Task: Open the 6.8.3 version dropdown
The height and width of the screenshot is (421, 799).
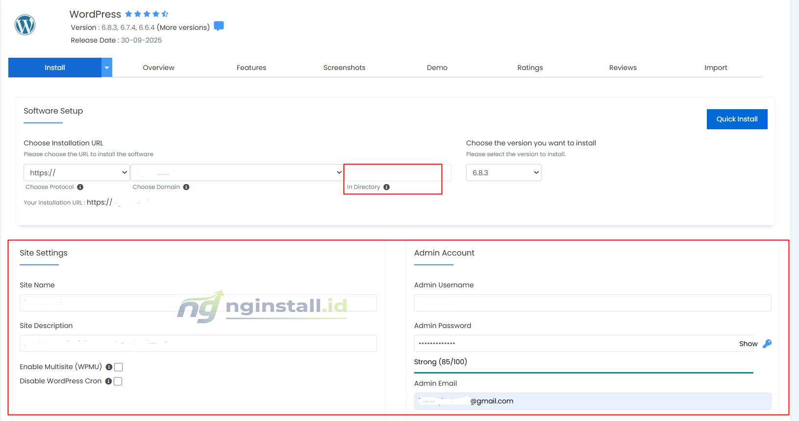Action: (x=504, y=172)
